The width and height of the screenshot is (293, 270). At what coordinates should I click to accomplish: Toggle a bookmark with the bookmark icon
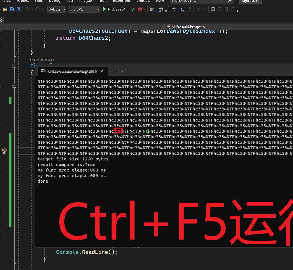tap(213, 9)
